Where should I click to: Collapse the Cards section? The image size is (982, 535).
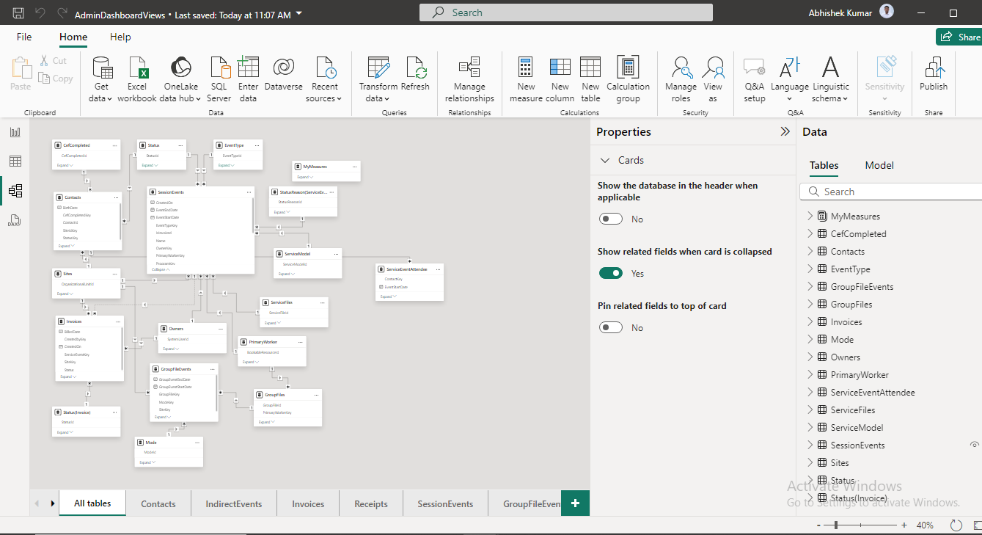pyautogui.click(x=605, y=160)
